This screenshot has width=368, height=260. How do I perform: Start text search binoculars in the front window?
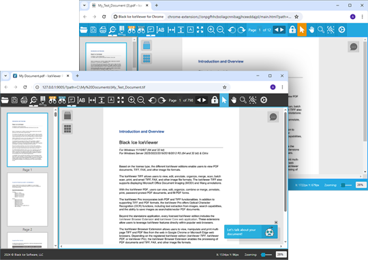pos(62,100)
